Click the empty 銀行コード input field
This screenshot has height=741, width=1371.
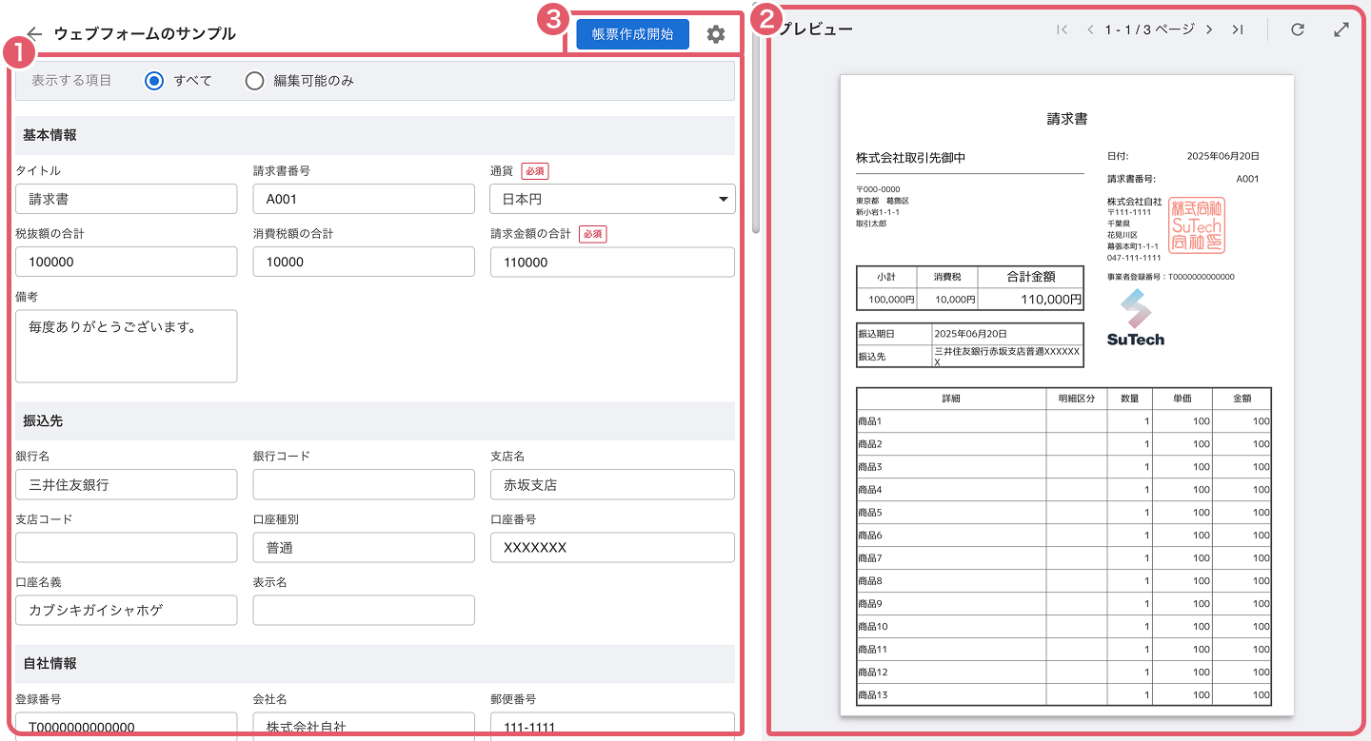pyautogui.click(x=363, y=484)
